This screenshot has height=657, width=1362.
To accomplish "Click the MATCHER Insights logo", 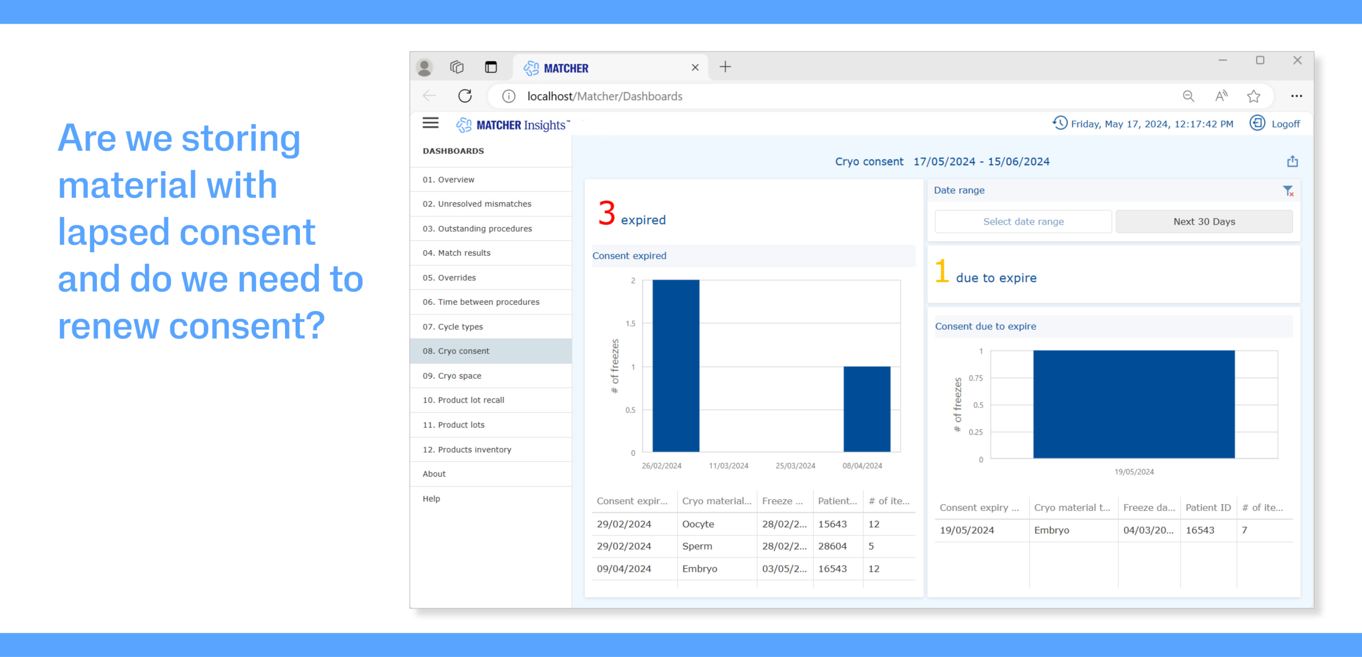I will (513, 125).
